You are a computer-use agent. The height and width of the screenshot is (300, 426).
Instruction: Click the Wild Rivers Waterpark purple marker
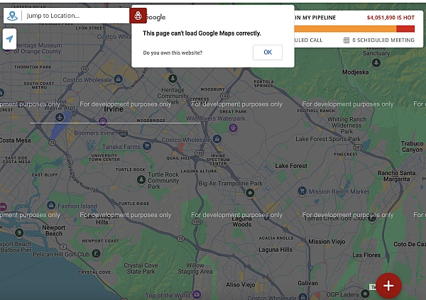pyautogui.click(x=233, y=128)
